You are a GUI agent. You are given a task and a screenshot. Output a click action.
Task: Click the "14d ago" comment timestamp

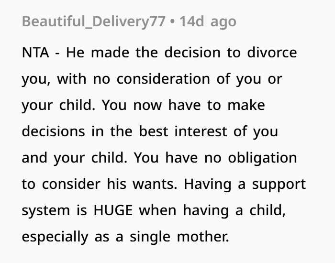point(208,22)
